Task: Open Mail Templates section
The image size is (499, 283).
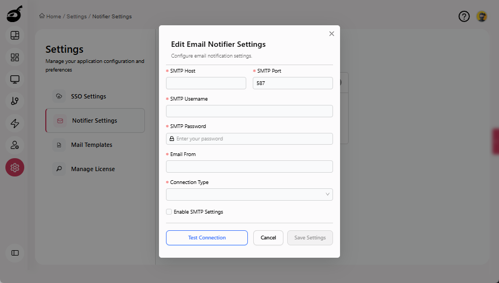Action: point(95,145)
